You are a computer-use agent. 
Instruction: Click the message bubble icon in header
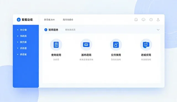(x=143, y=20)
